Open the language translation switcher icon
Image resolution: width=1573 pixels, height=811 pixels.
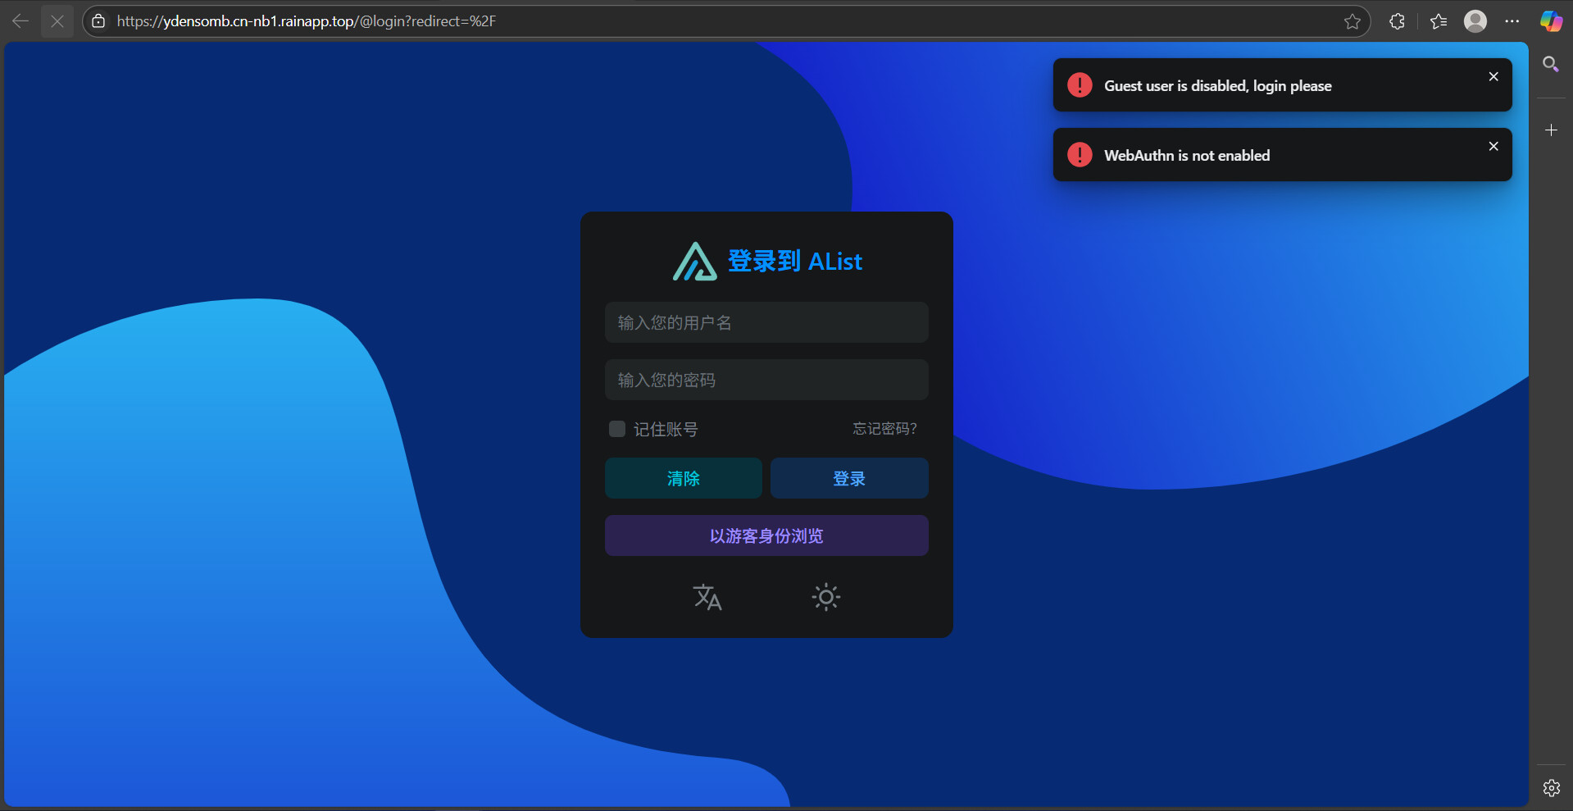pos(707,597)
